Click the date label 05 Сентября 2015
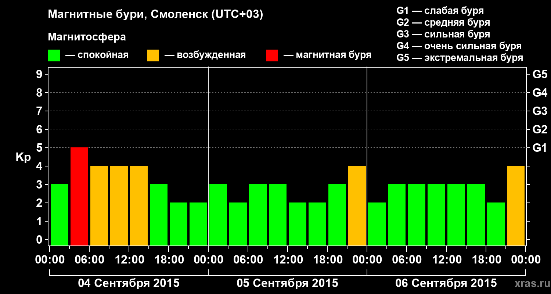551x294 pixels. [x=287, y=283]
